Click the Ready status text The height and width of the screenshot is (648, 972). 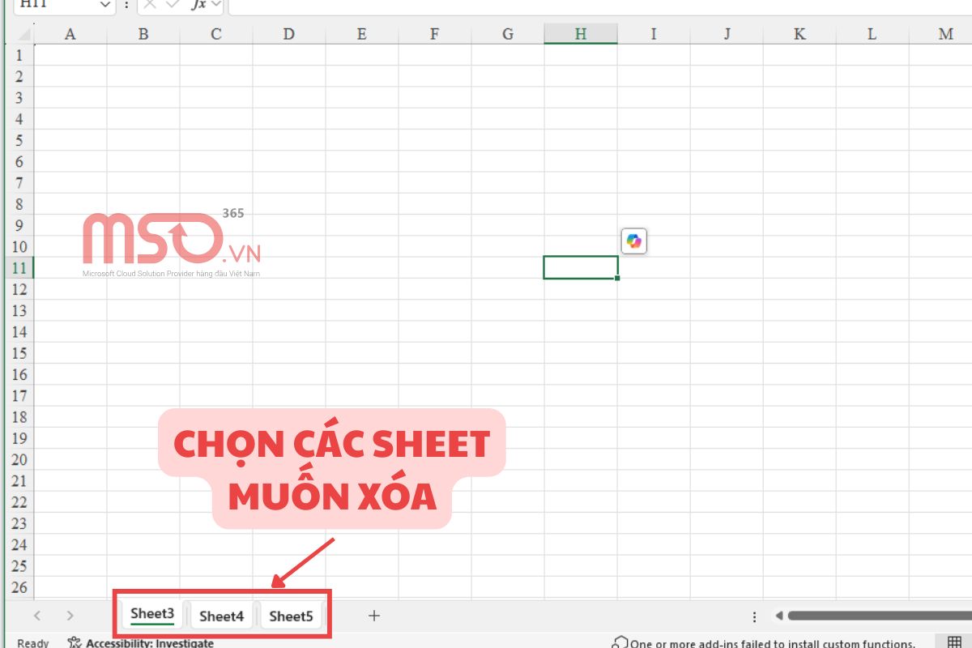tap(33, 642)
